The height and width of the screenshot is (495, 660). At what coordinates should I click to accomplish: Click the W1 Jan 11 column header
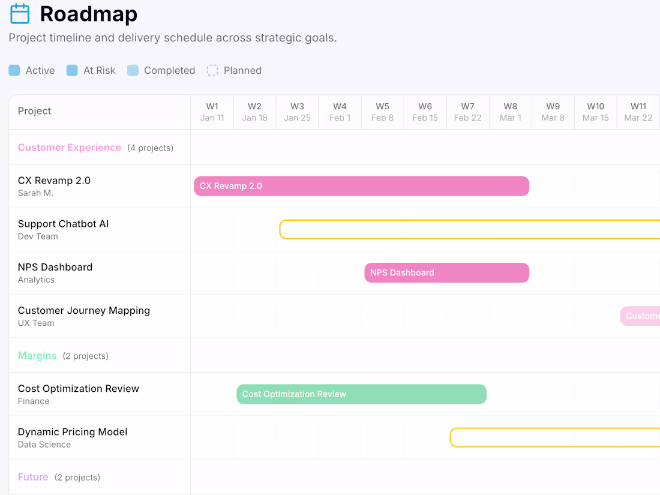[x=212, y=112]
